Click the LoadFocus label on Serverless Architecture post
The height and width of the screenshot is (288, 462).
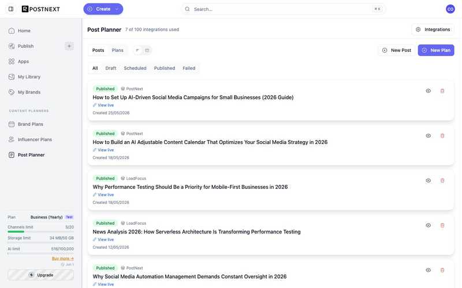(x=133, y=223)
